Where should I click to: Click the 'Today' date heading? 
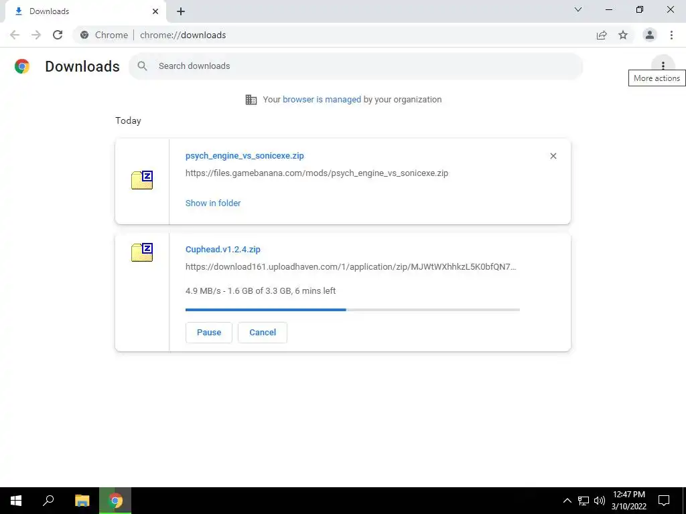tap(128, 120)
